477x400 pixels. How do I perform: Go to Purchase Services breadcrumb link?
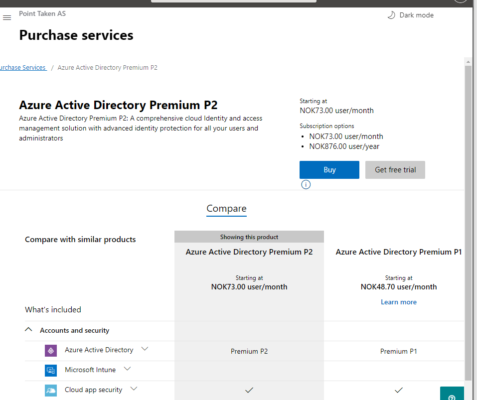tap(23, 67)
